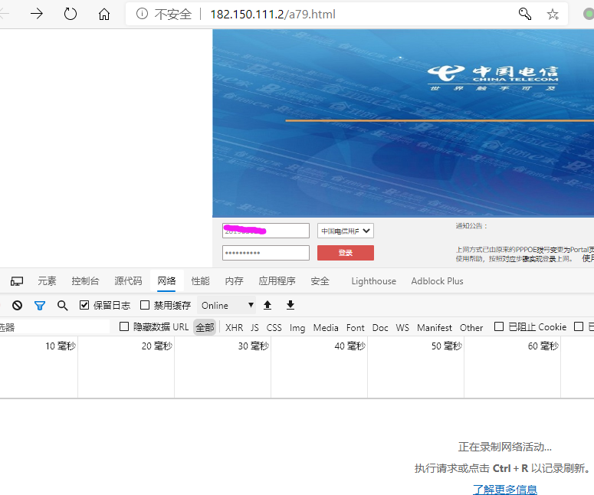Toggle device emulation icon in DevTools
594x495 pixels.
click(x=17, y=281)
